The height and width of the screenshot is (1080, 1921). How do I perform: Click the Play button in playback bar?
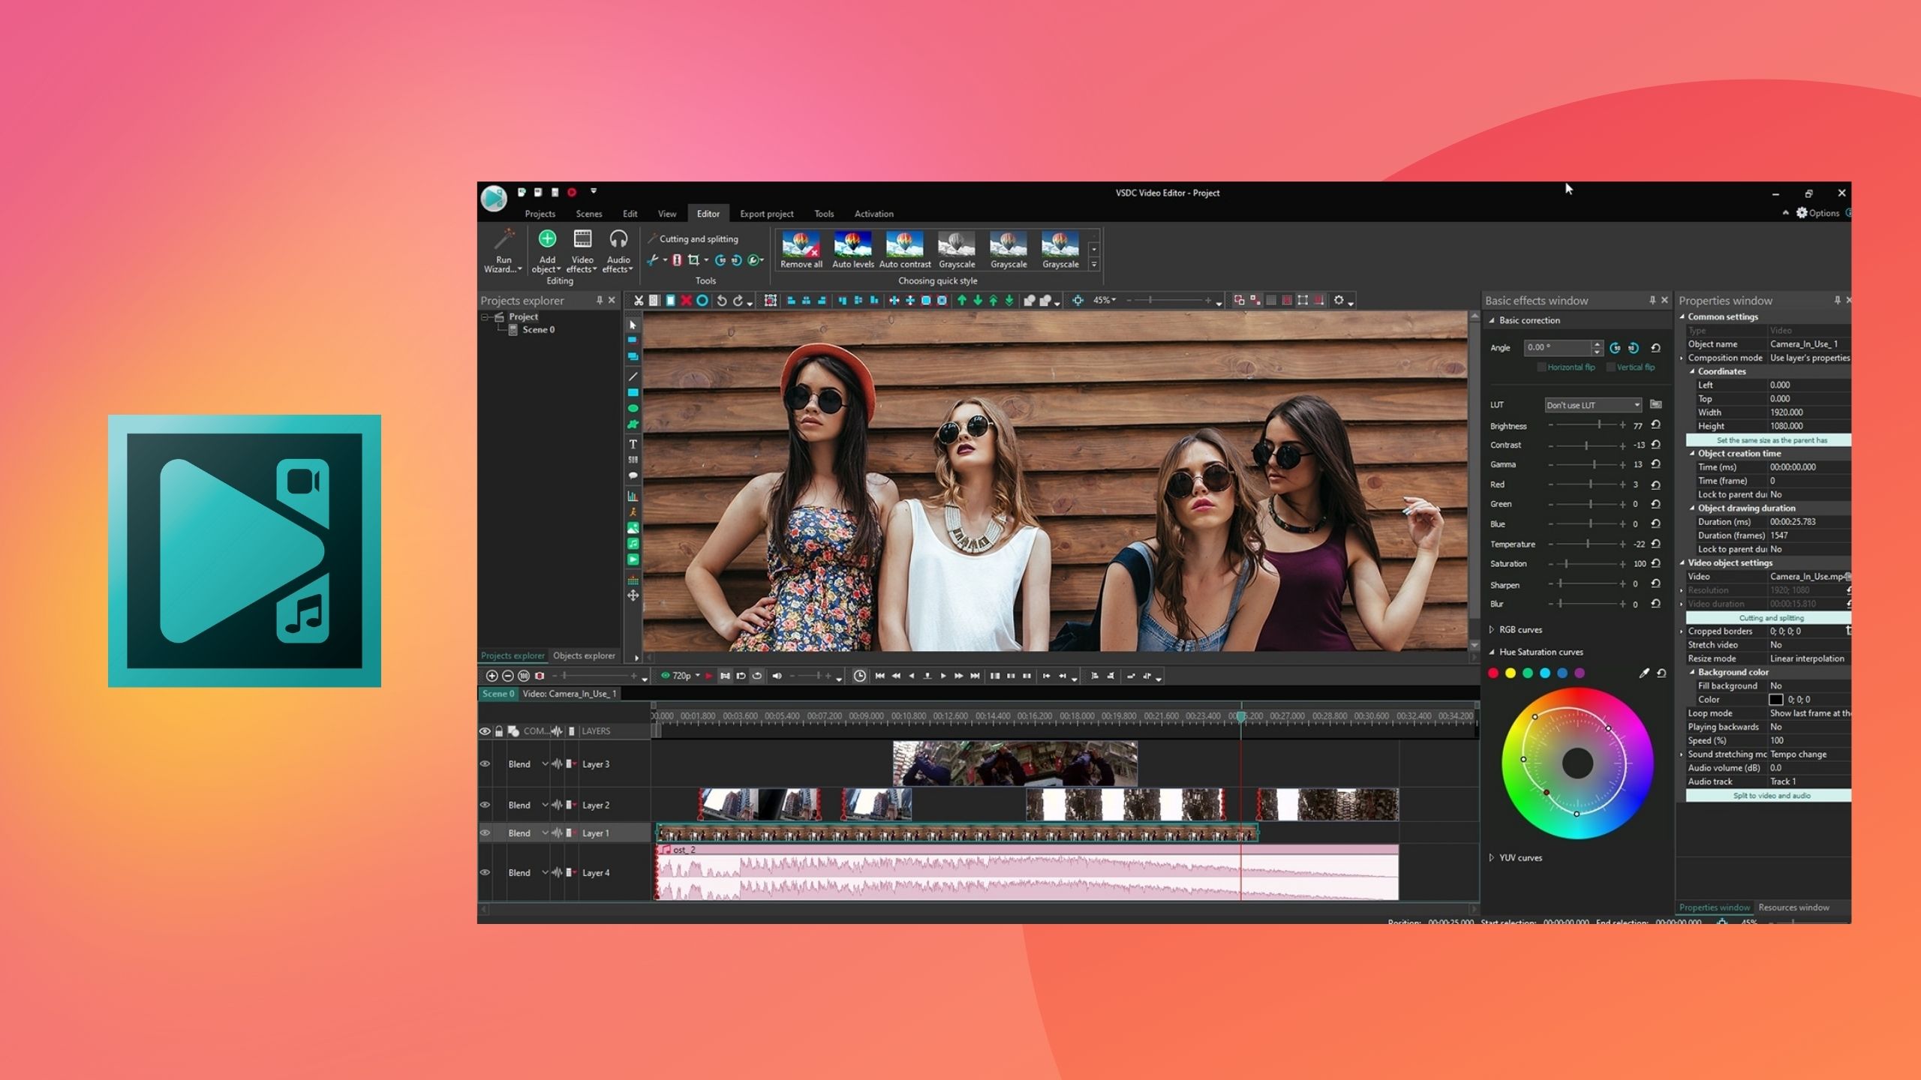(943, 676)
